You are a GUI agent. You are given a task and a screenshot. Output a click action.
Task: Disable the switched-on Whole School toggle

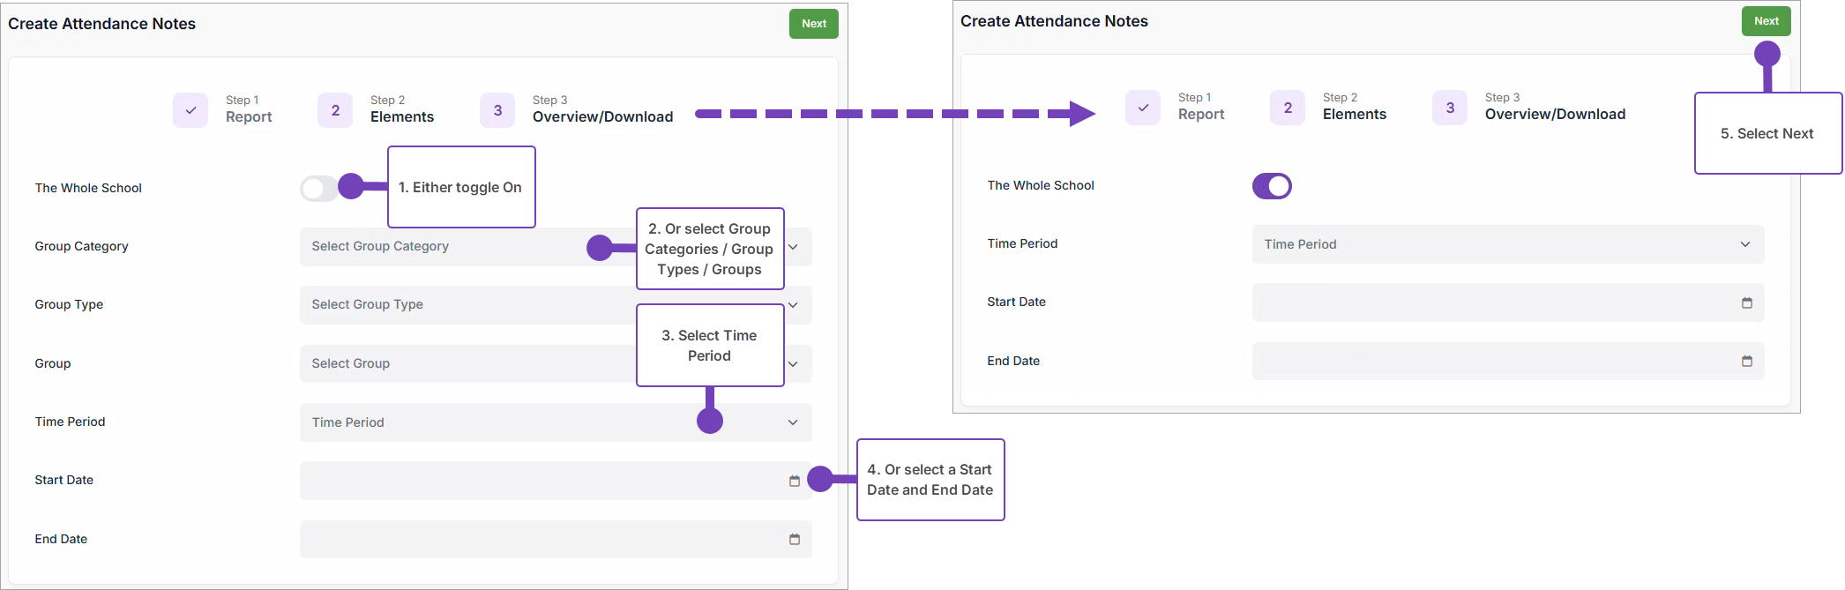[1272, 186]
